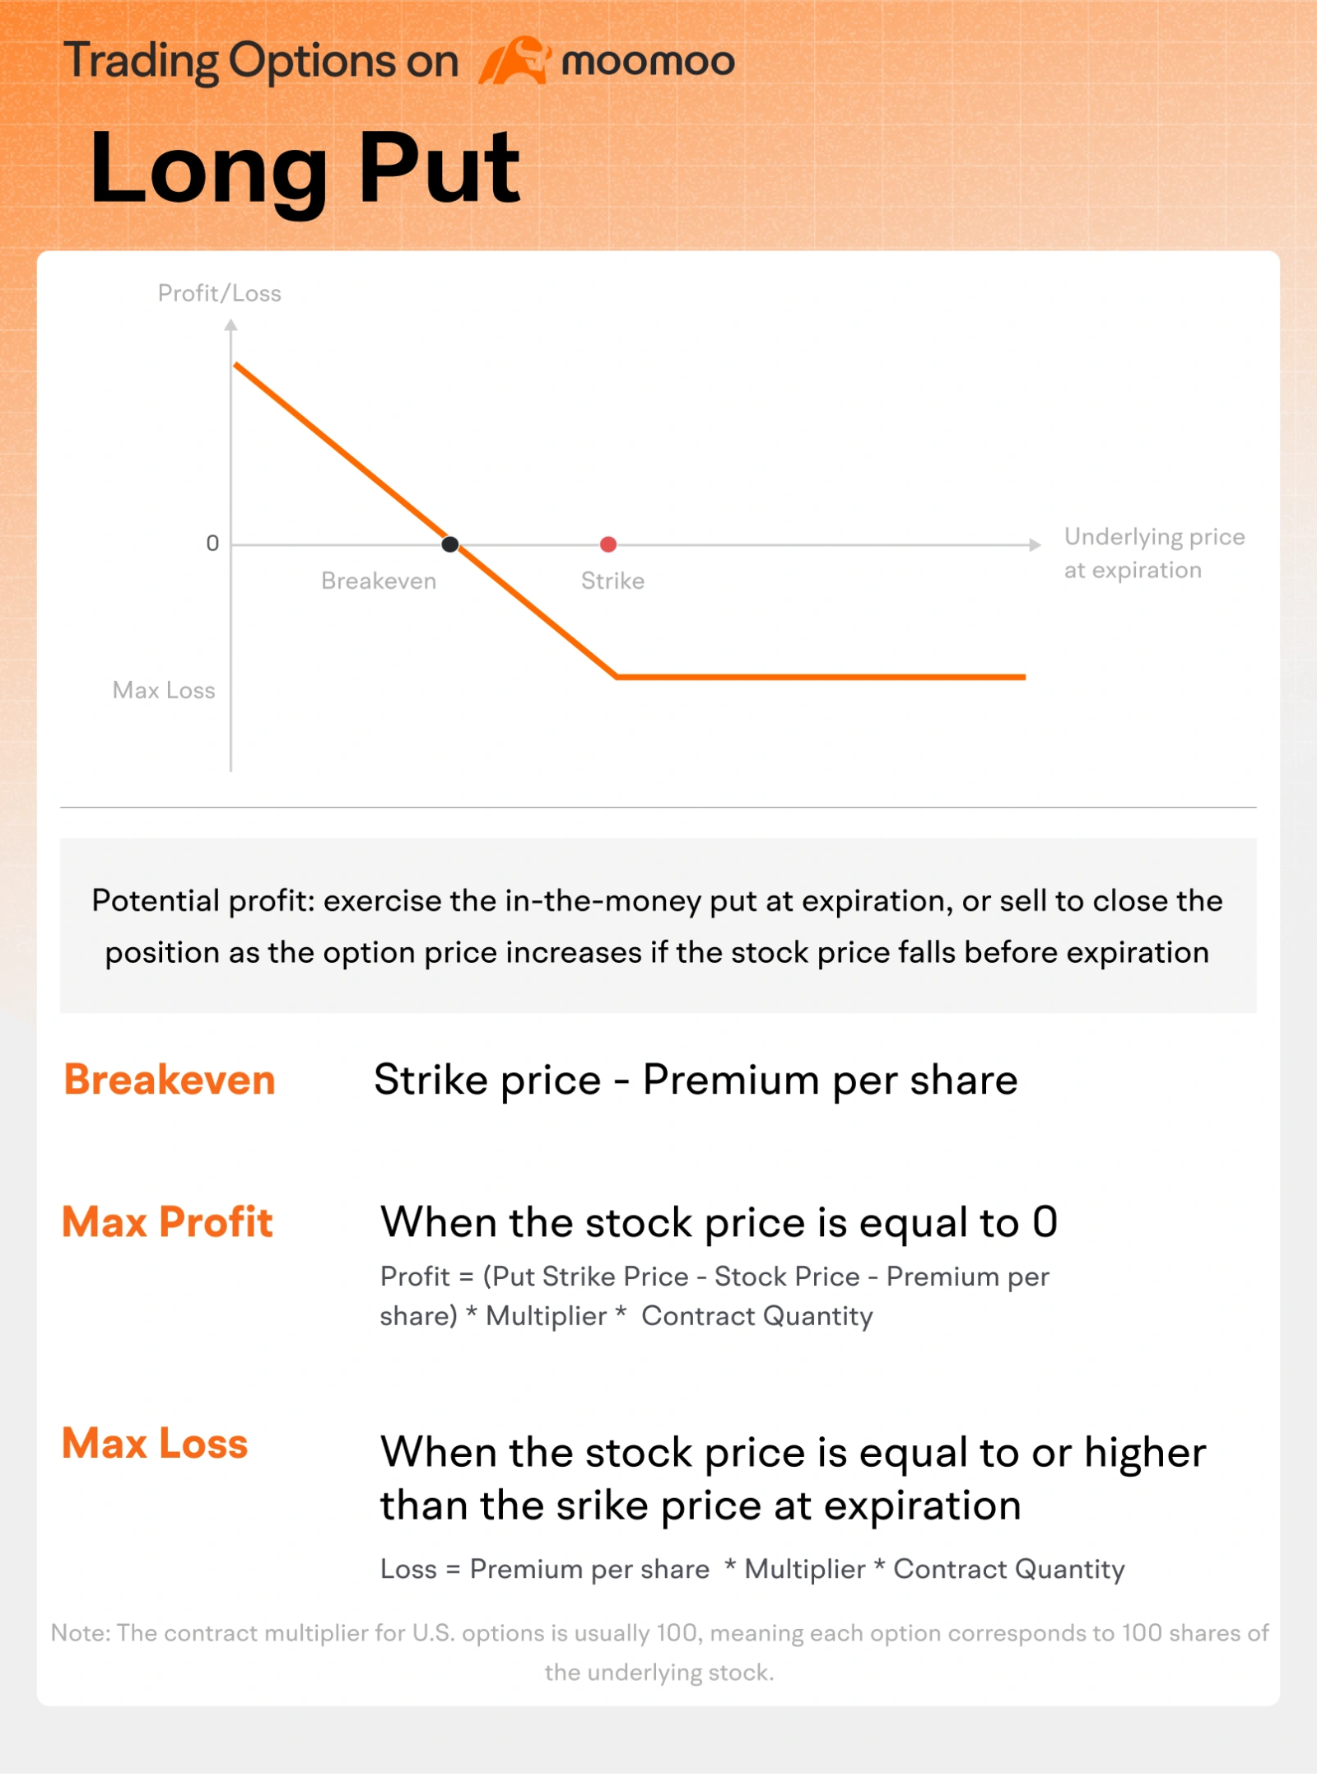Click 'Strike price - Premium per share' formula

696,1081
